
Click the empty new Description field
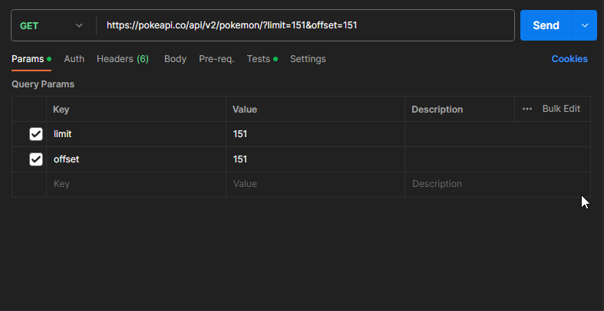pyautogui.click(x=497, y=184)
